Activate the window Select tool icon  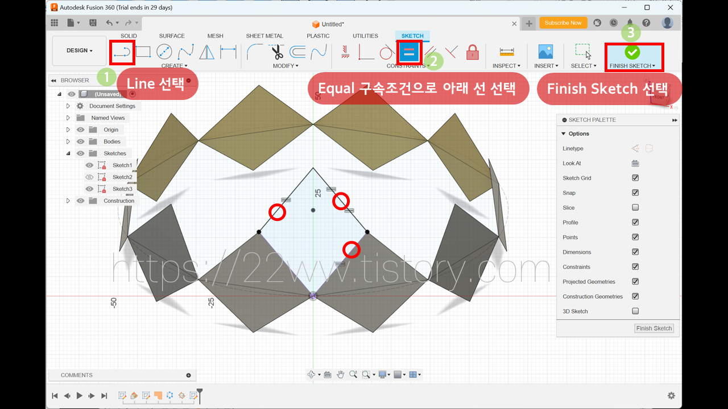click(x=583, y=52)
